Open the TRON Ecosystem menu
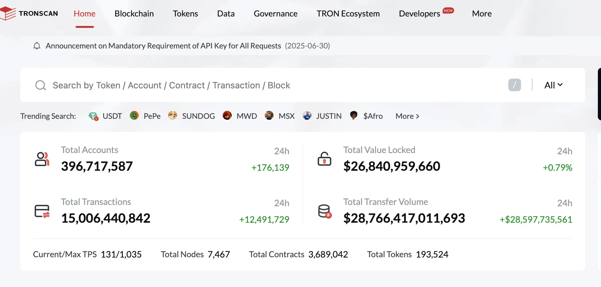601x287 pixels. [x=348, y=14]
